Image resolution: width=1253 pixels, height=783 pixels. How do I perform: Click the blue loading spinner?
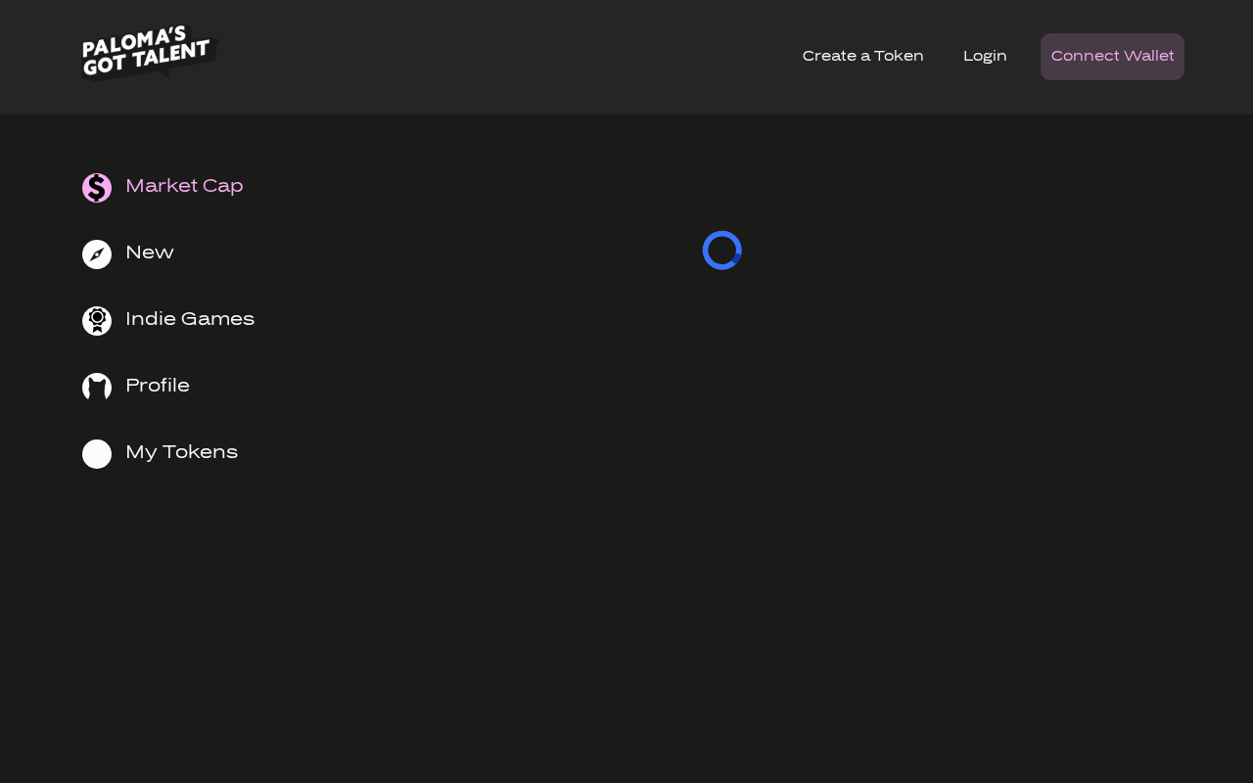click(722, 251)
